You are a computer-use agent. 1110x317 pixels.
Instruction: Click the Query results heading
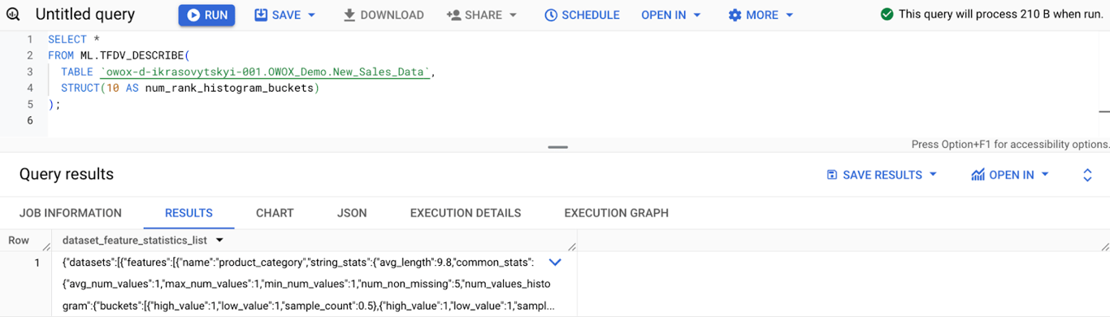click(x=67, y=175)
